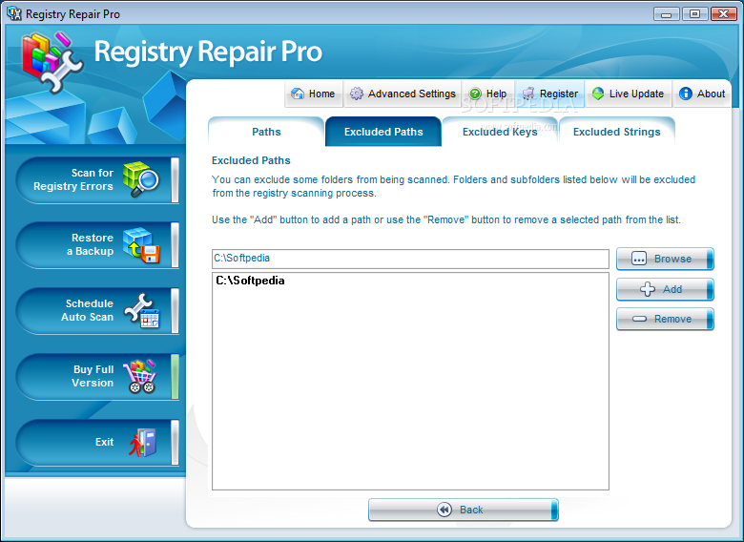This screenshot has width=744, height=542.
Task: Open Register from the toolbar
Action: [x=550, y=94]
